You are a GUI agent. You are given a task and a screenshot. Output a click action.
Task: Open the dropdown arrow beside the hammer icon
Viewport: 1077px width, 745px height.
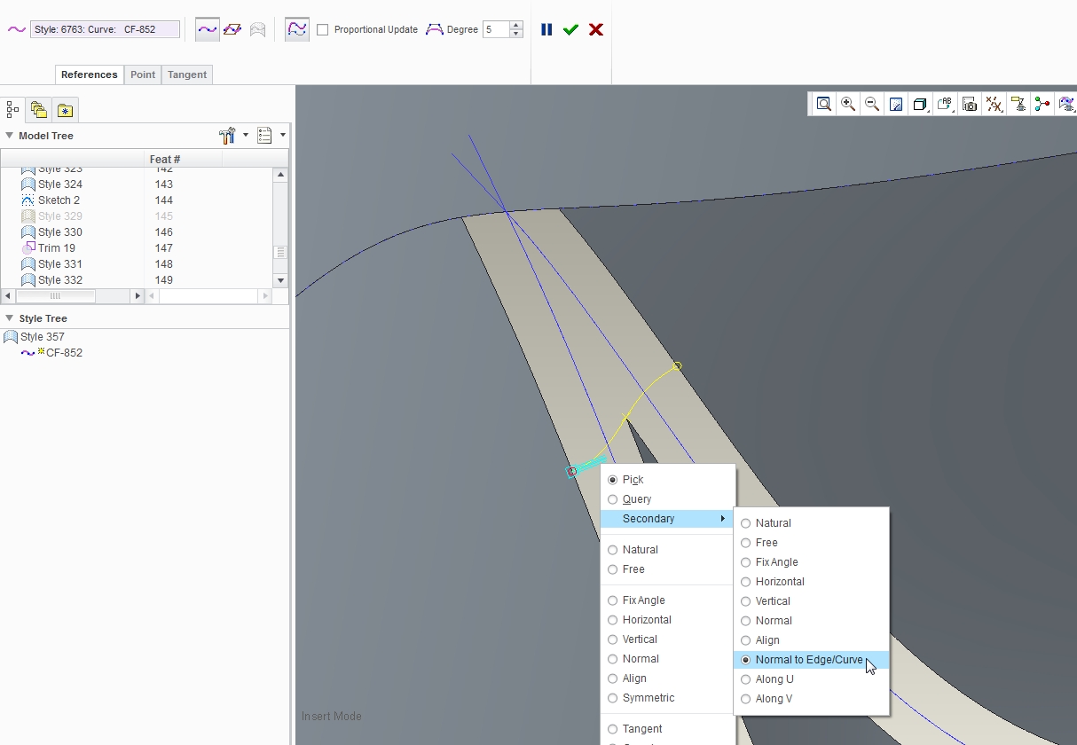click(x=246, y=136)
